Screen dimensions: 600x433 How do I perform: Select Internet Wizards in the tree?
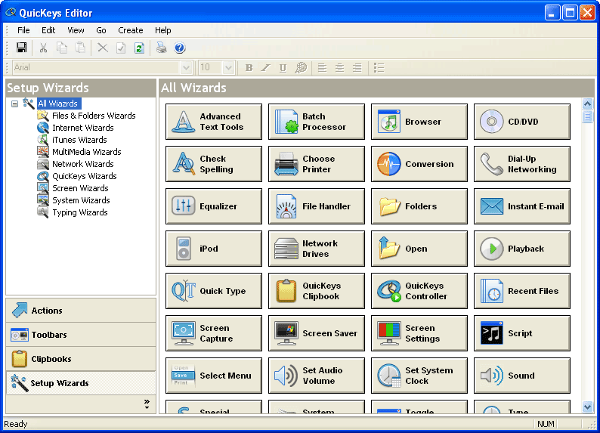pos(83,128)
